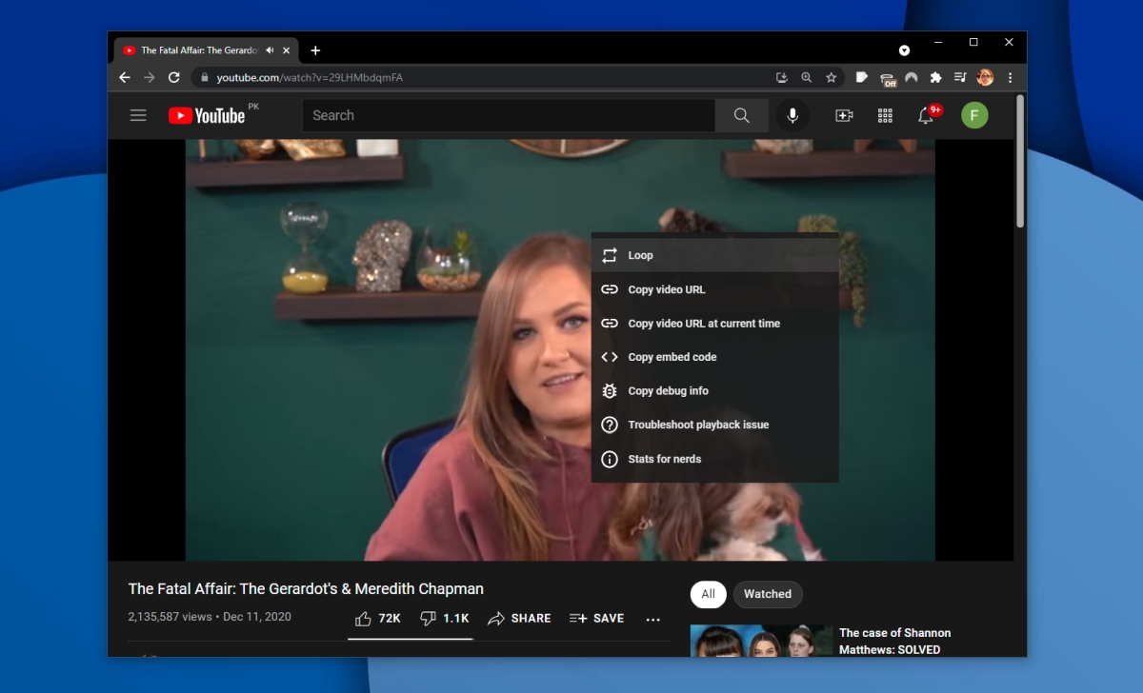Close The Fatal Affair tab
The height and width of the screenshot is (693, 1143).
287,50
